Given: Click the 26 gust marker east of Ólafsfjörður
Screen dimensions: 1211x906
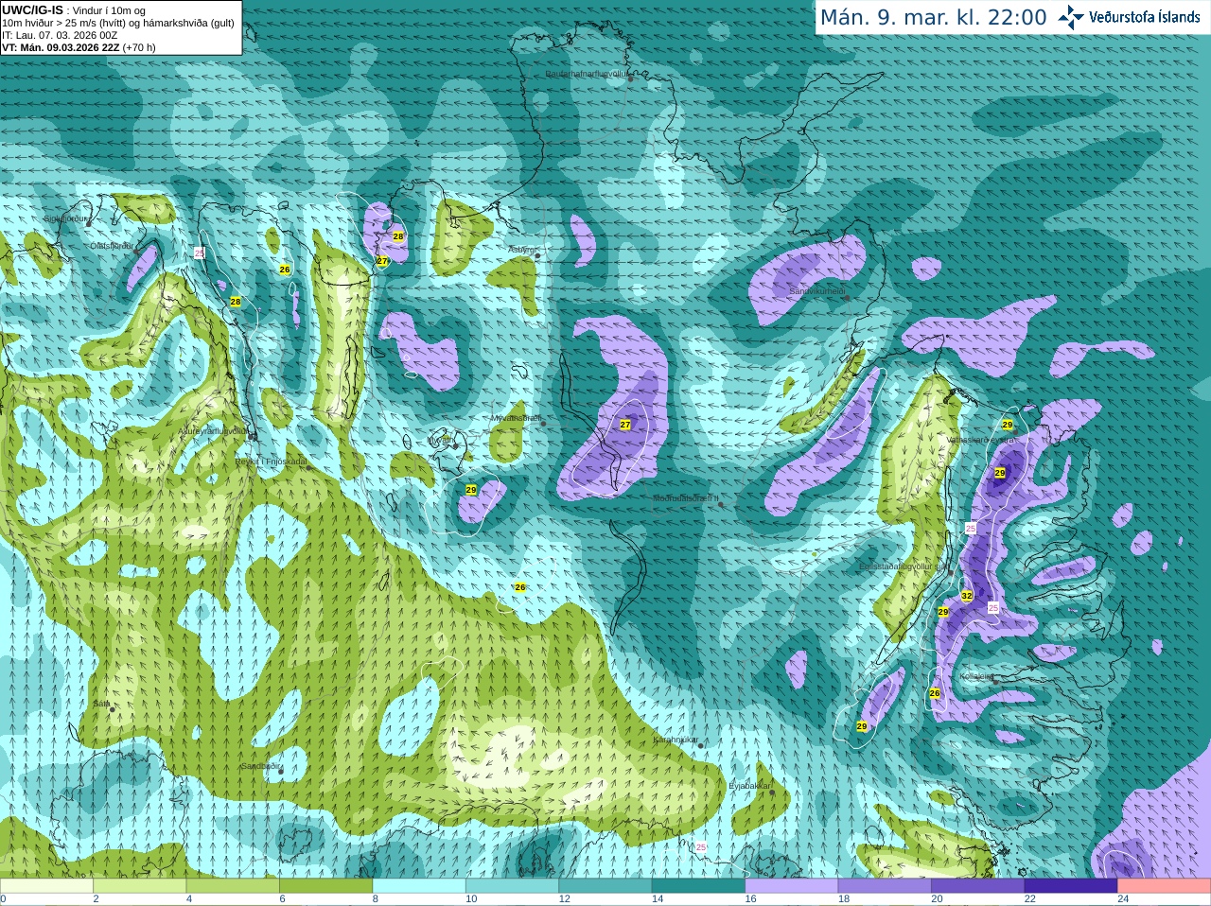Looking at the screenshot, I should (x=285, y=270).
